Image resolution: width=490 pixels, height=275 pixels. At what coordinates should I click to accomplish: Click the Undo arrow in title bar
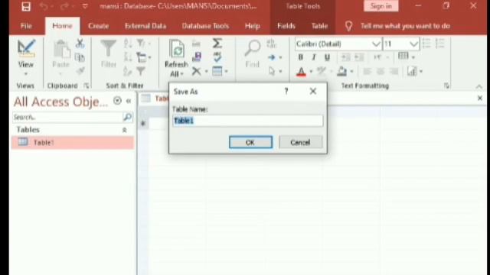[44, 6]
